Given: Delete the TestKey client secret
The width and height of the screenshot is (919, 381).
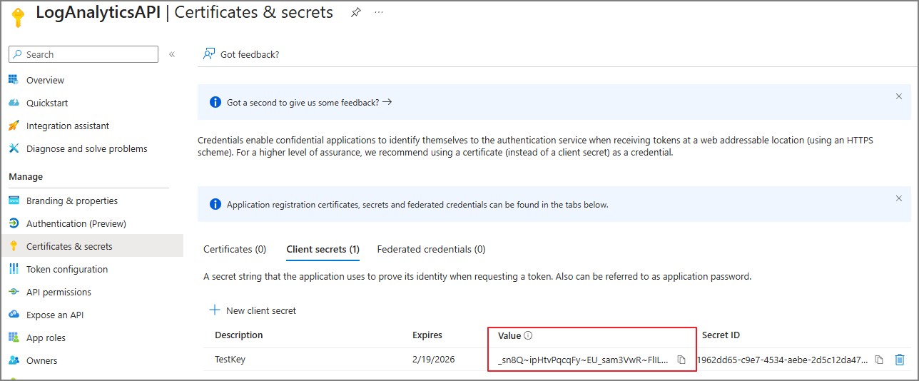Looking at the screenshot, I should [x=900, y=360].
